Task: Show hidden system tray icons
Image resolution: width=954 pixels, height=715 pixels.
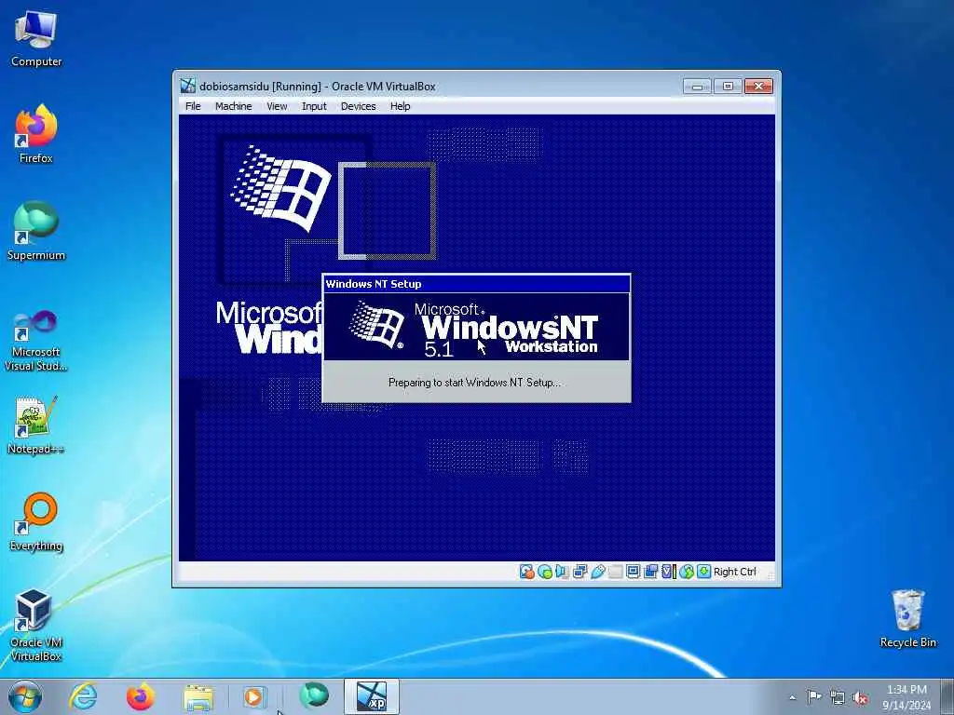Action: pyautogui.click(x=792, y=697)
